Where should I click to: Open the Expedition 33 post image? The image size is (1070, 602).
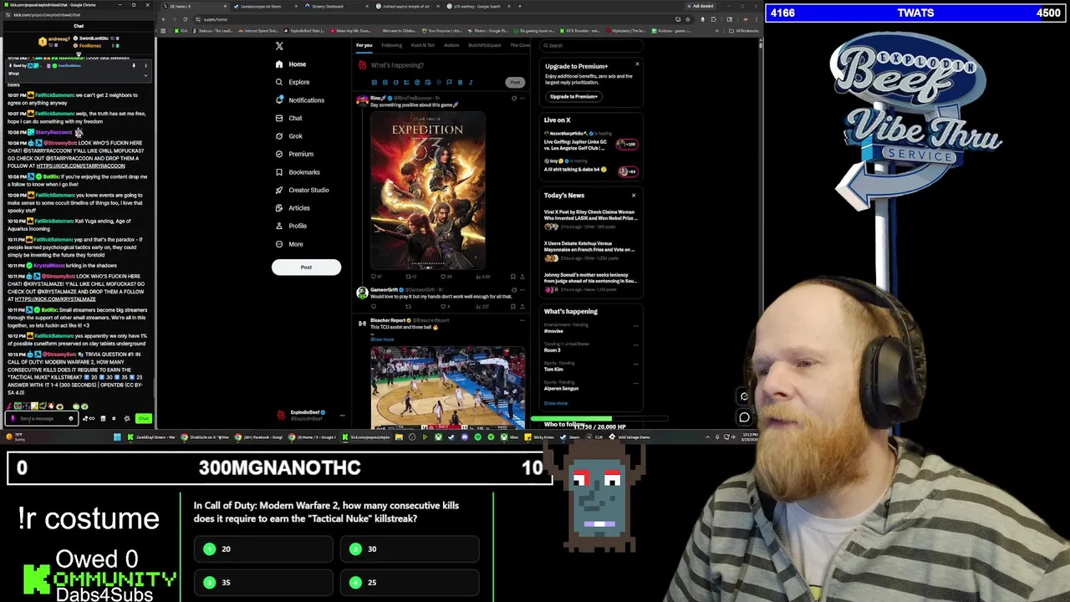click(x=427, y=191)
